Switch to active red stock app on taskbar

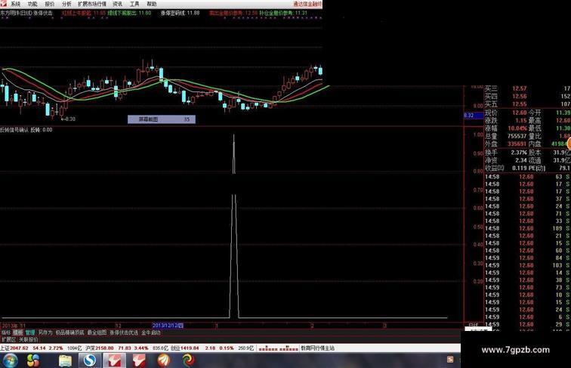pos(114,360)
